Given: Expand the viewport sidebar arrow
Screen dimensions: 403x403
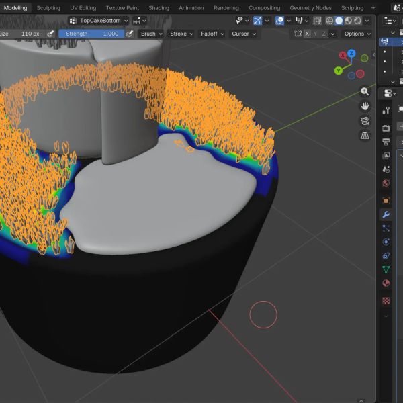Looking at the screenshot, I should [374, 55].
